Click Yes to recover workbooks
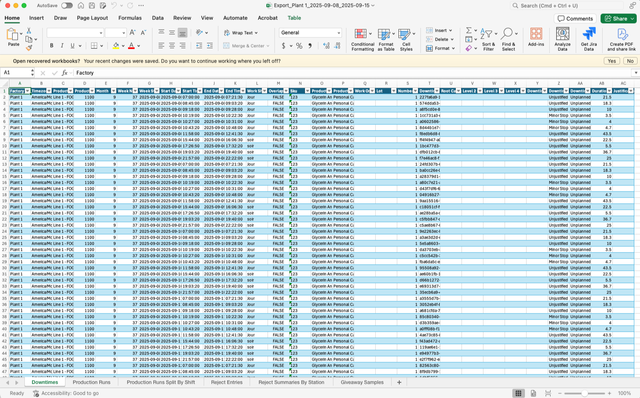The width and height of the screenshot is (640, 398). (612, 61)
